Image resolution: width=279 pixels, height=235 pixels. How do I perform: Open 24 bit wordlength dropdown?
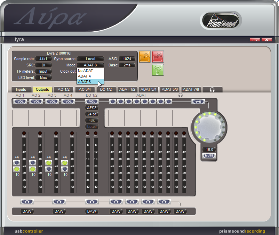tap(92, 114)
